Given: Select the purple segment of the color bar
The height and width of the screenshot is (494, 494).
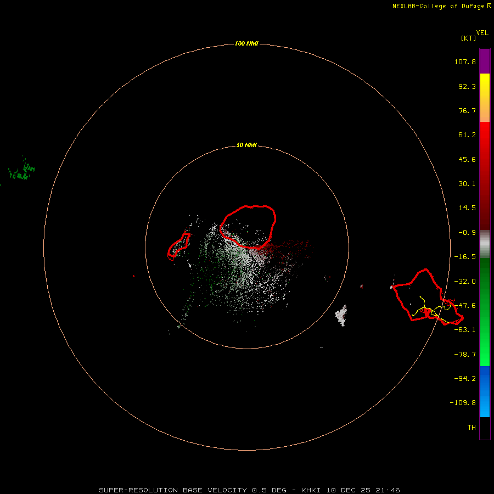Looking at the screenshot, I should click(485, 61).
